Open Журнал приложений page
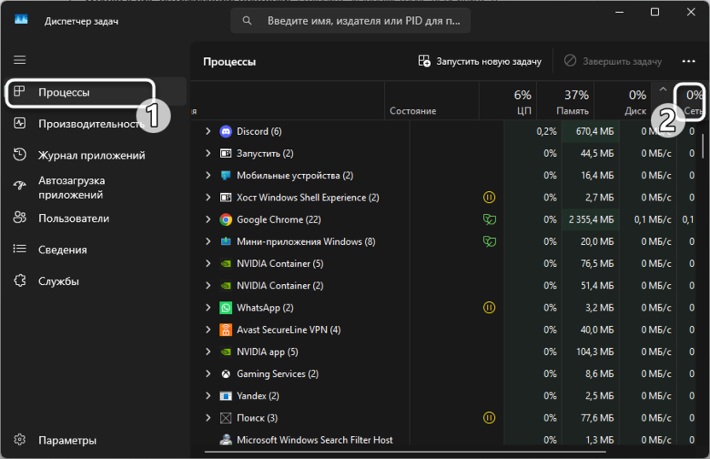The height and width of the screenshot is (459, 710). [x=91, y=155]
